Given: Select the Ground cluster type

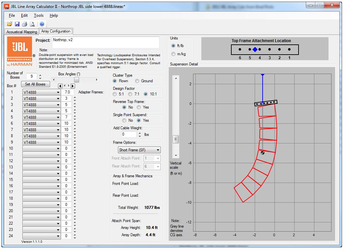Looking at the screenshot, I should pyautogui.click(x=137, y=81).
